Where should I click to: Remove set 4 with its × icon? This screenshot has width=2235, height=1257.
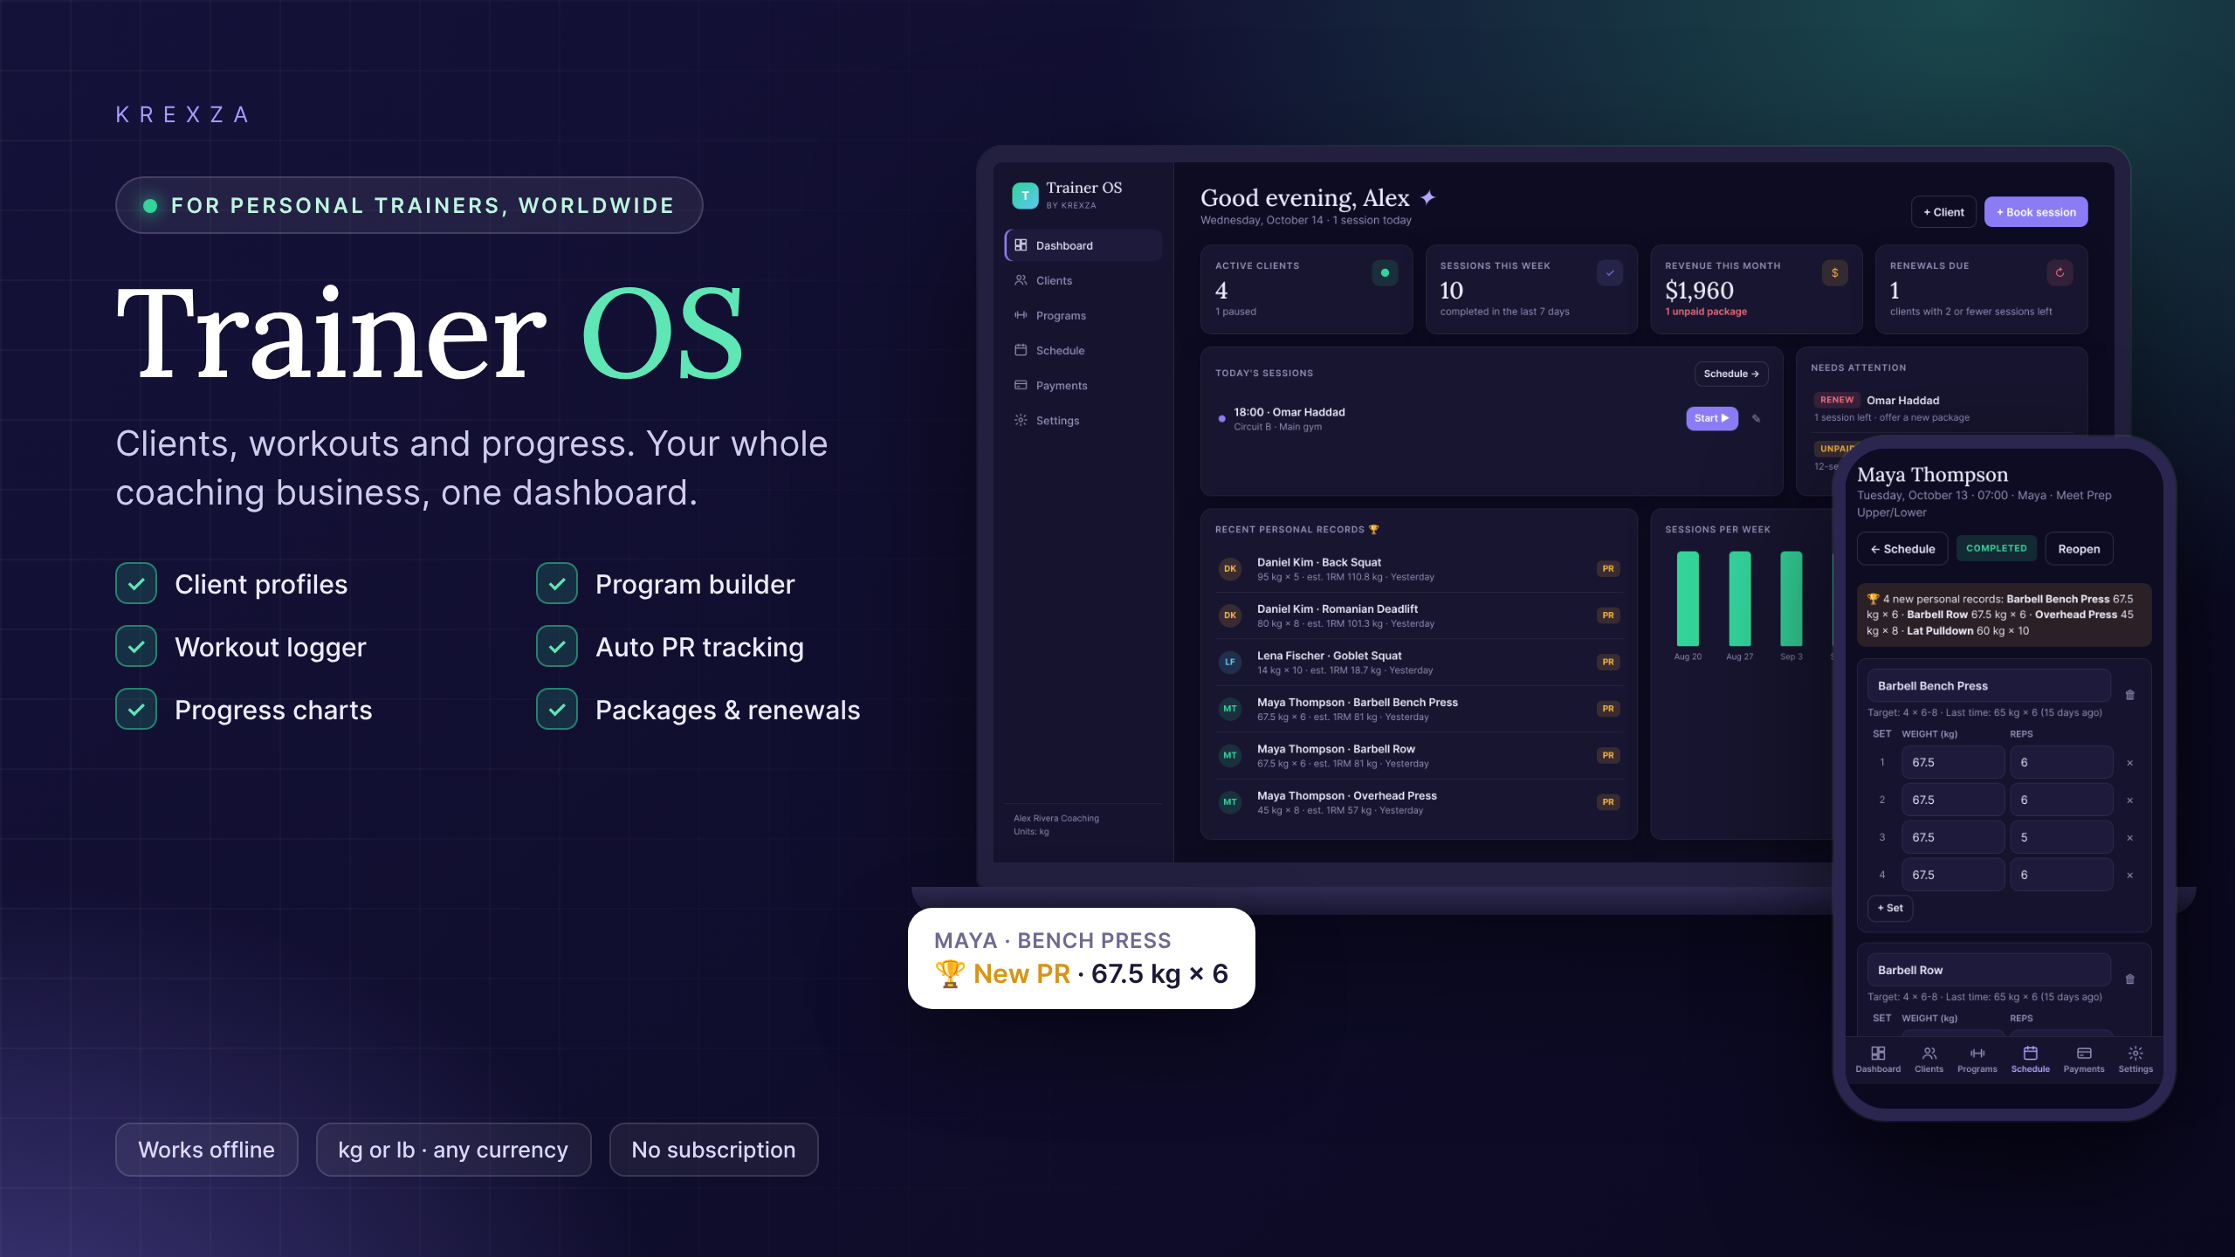click(2130, 876)
